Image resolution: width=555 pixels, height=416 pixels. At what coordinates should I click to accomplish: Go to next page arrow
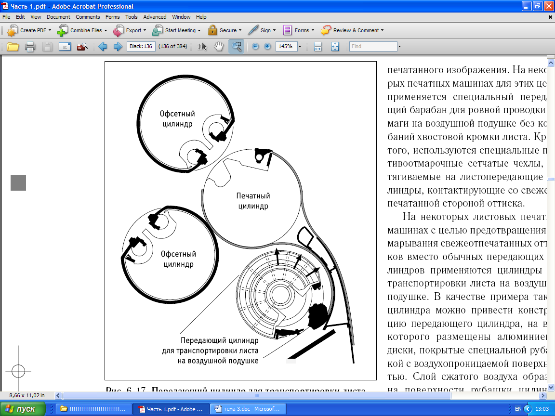coord(118,46)
